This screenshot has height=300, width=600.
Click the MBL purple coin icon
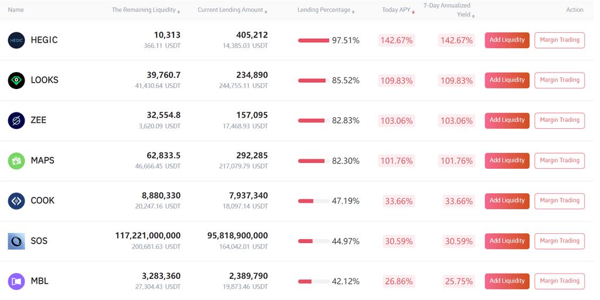[16, 281]
